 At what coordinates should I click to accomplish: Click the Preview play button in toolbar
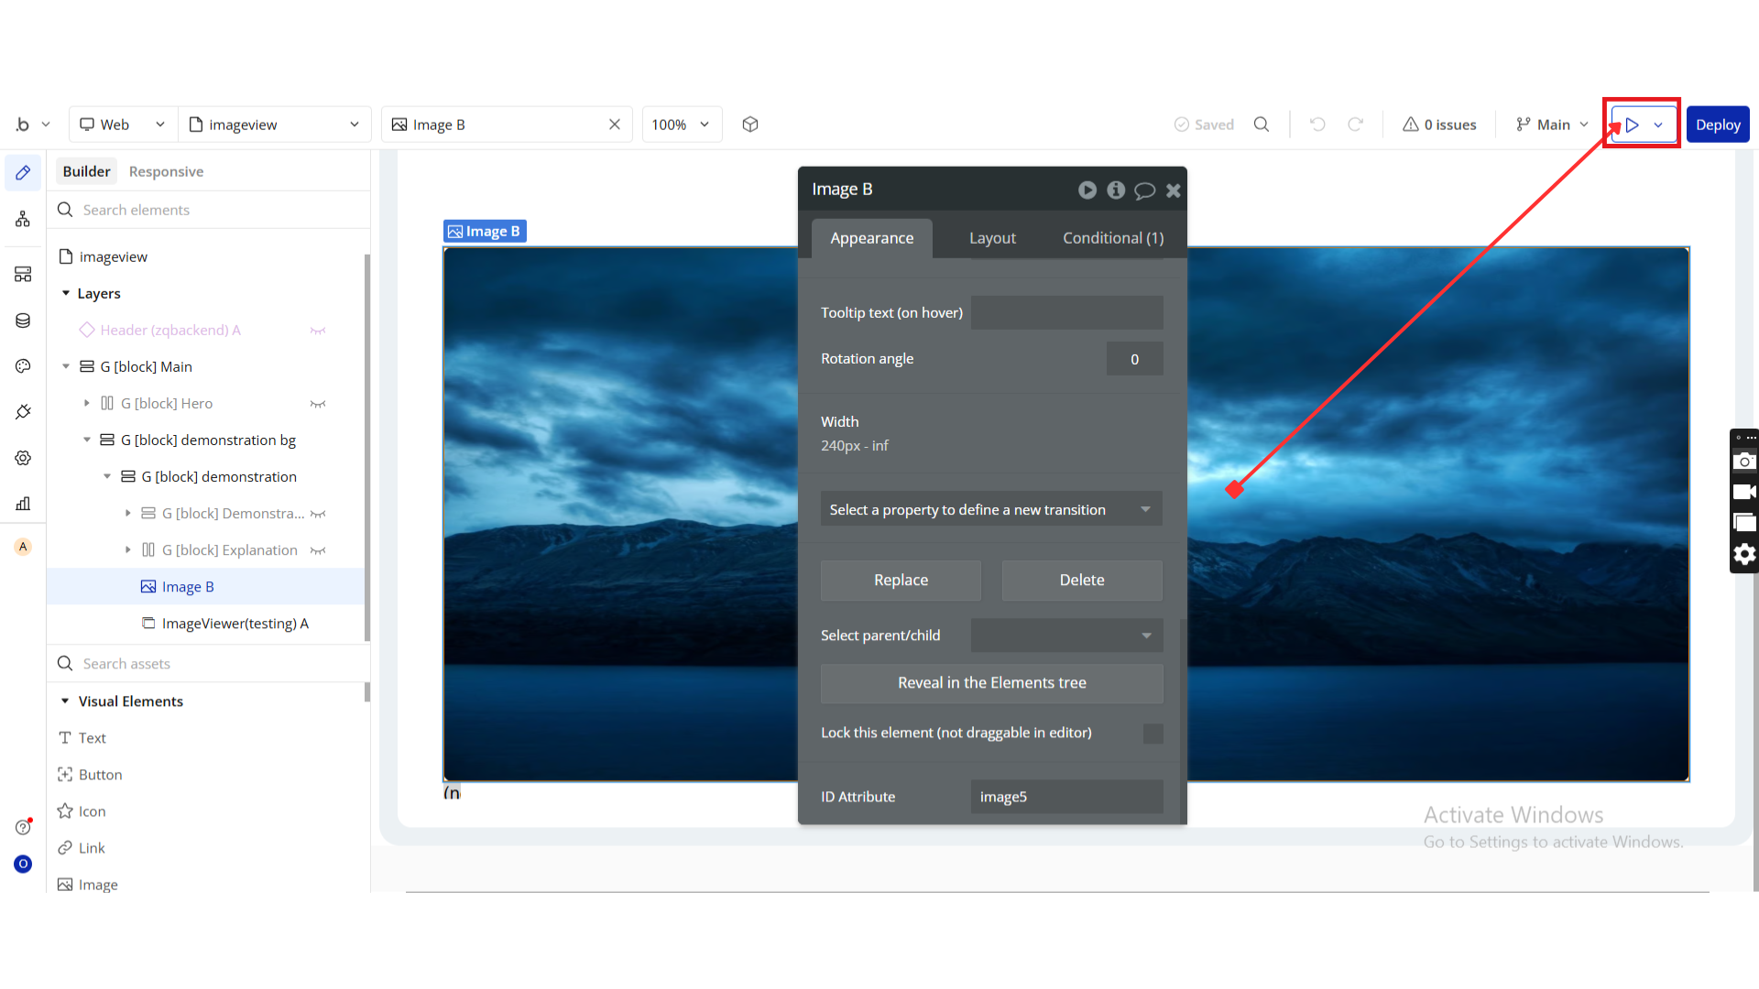1633,125
